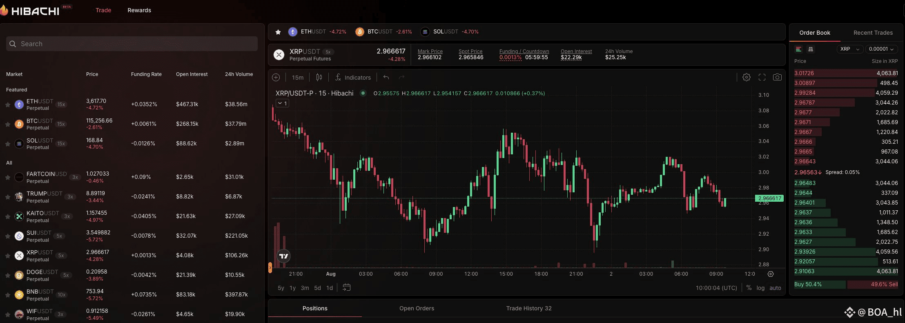
Task: Open the favorites star in ticker bar
Action: pos(278,32)
